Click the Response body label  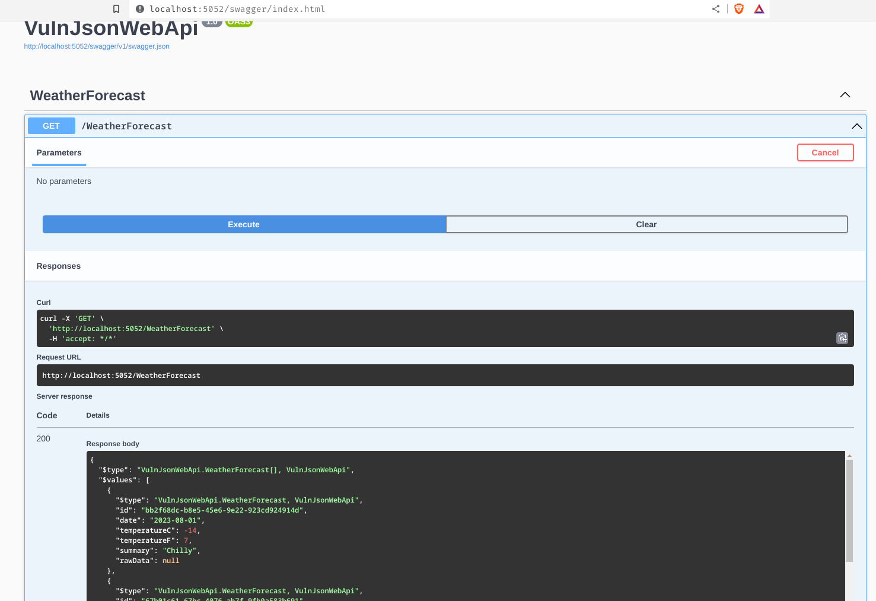113,444
